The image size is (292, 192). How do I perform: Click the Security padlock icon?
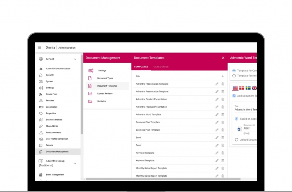coord(41,75)
